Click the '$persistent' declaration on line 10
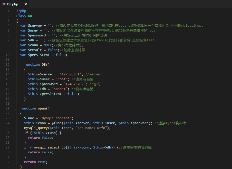Viewport: 232px width, 169px height. 39,55
